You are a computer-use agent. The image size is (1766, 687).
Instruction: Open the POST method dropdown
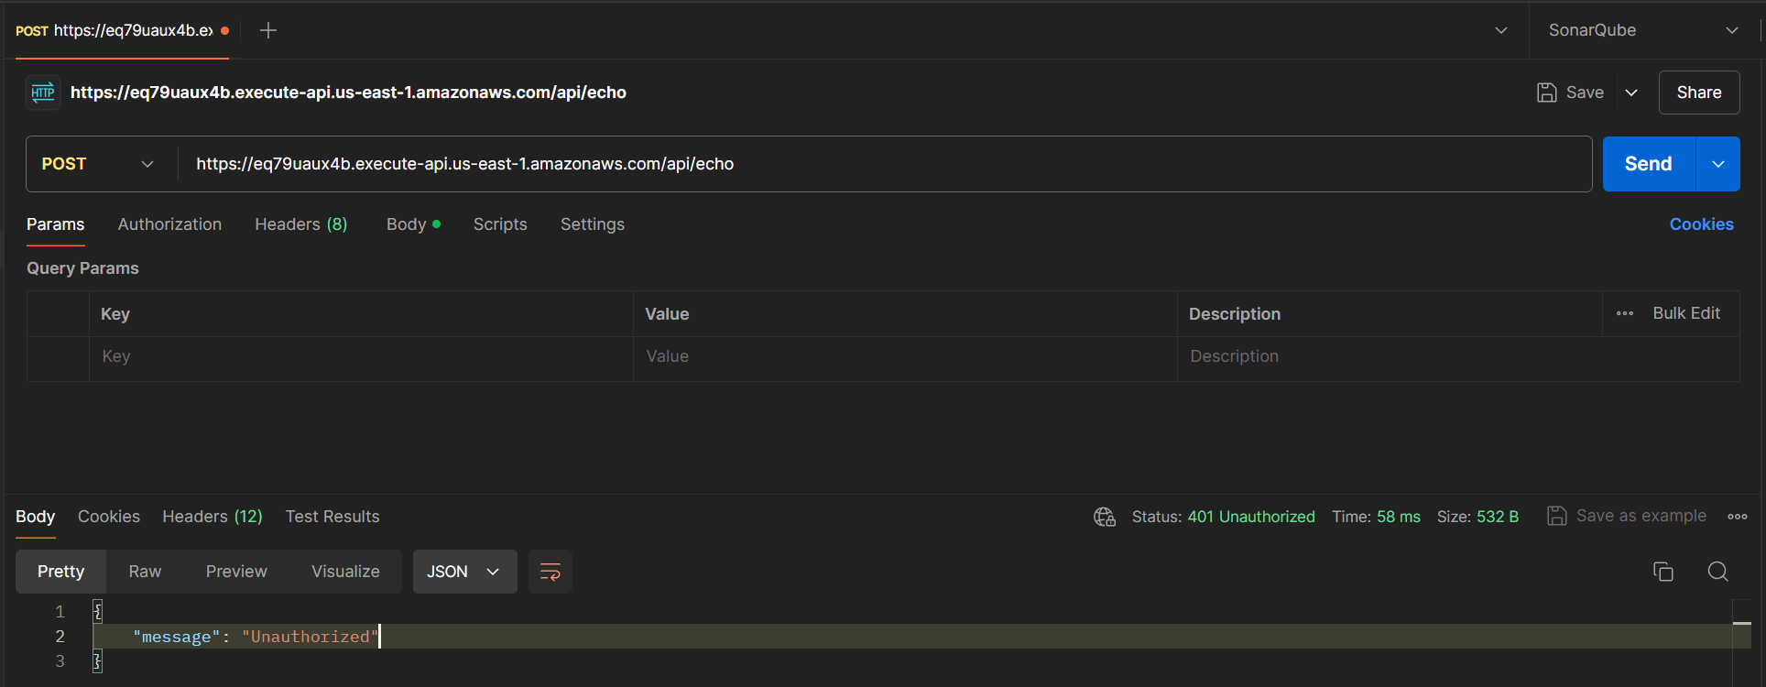click(101, 164)
